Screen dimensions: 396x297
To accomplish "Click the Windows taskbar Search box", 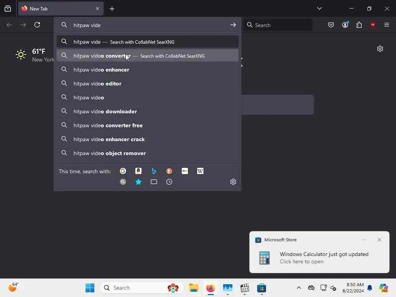I will (142, 288).
